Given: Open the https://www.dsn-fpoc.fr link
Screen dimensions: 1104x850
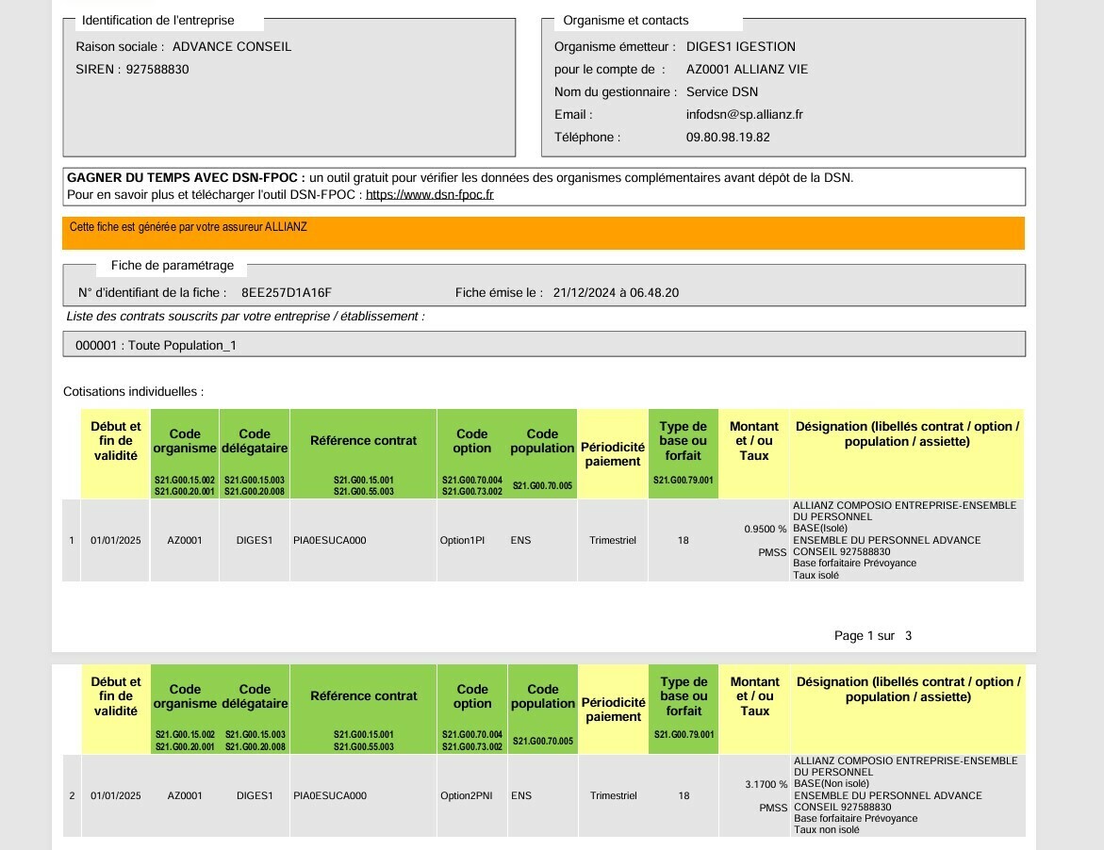Looking at the screenshot, I should (430, 195).
